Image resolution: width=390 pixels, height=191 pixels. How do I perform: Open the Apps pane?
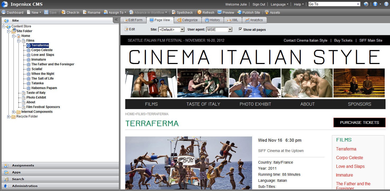[60, 172]
